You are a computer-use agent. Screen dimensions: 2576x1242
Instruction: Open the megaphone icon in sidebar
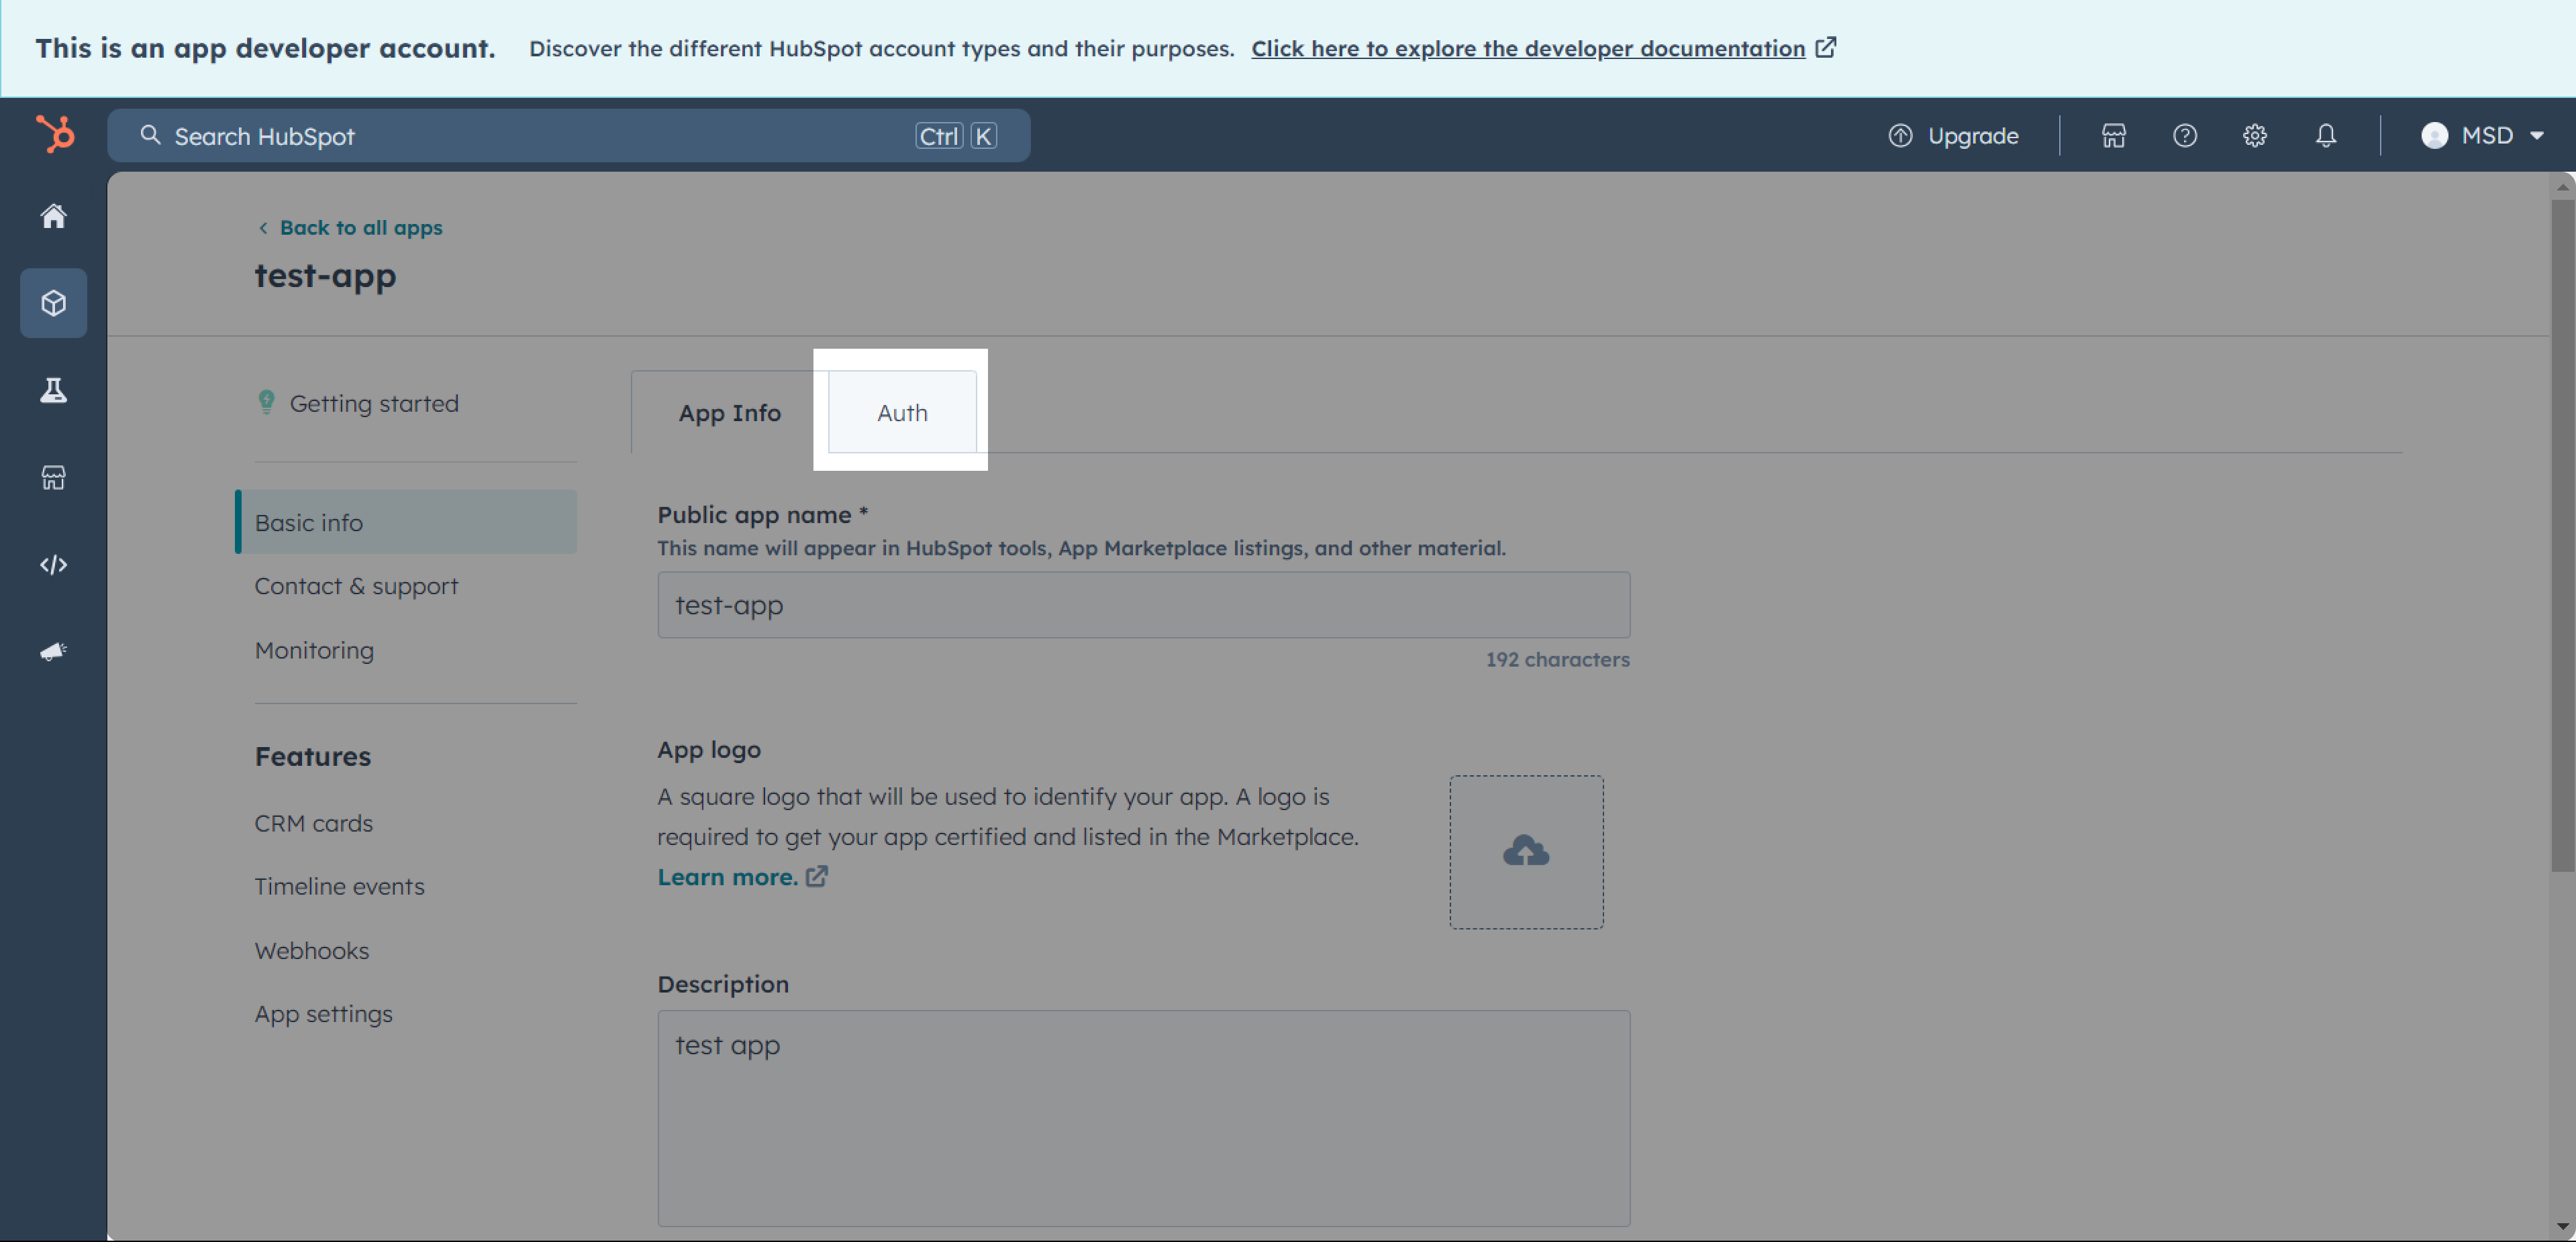(x=53, y=651)
